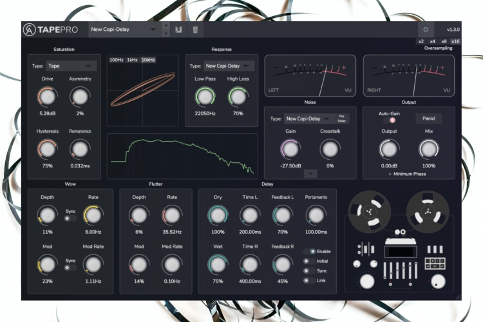Expand the Noise section arrow
This screenshot has width=483, height=322.
tap(310, 173)
